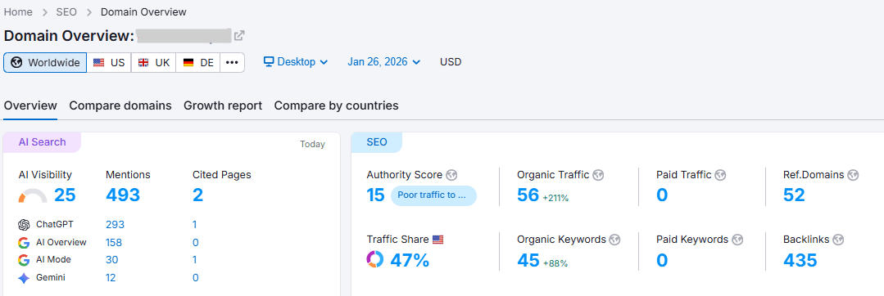The height and width of the screenshot is (296, 884).
Task: Open the Jan 26, 2026 date dropdown
Action: (x=384, y=62)
